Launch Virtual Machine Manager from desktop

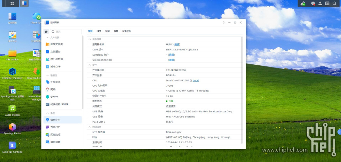tap(36, 93)
